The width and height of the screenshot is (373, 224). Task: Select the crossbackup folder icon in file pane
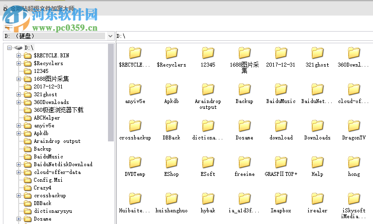point(135,125)
